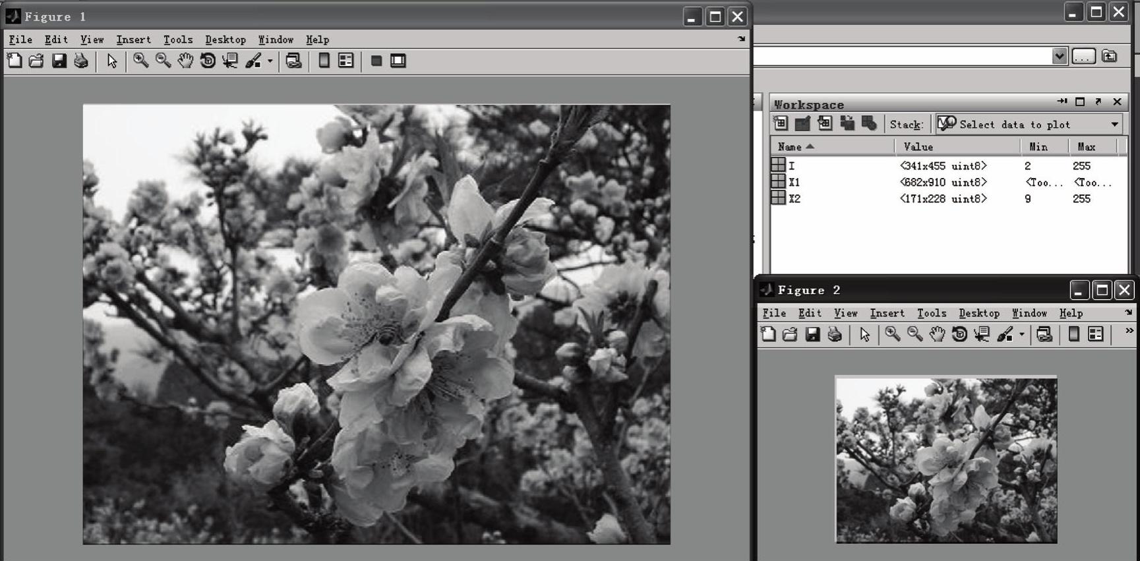Open View menu in Figure 1
The height and width of the screenshot is (561, 1140).
coord(92,40)
